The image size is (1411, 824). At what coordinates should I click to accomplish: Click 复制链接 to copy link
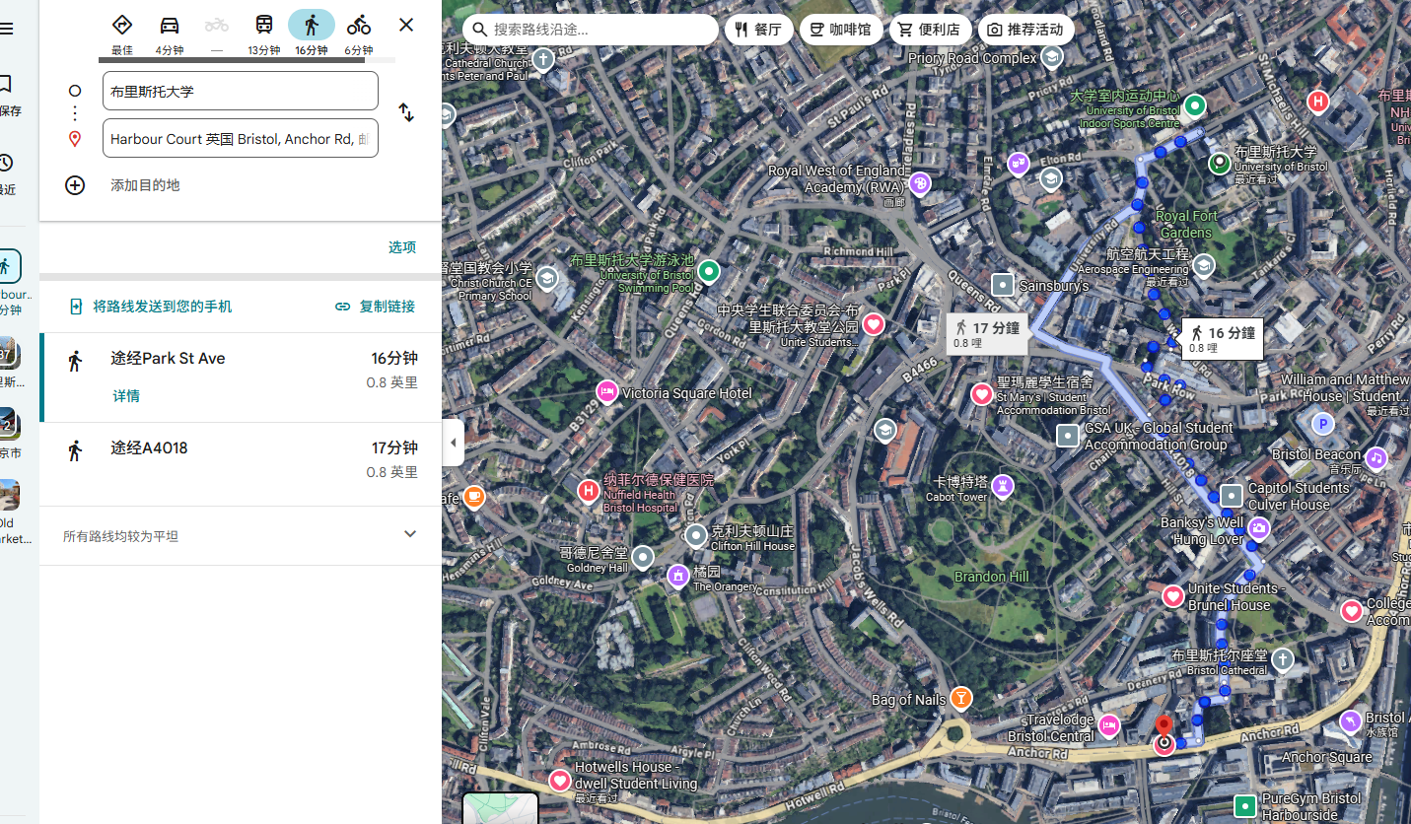click(376, 307)
